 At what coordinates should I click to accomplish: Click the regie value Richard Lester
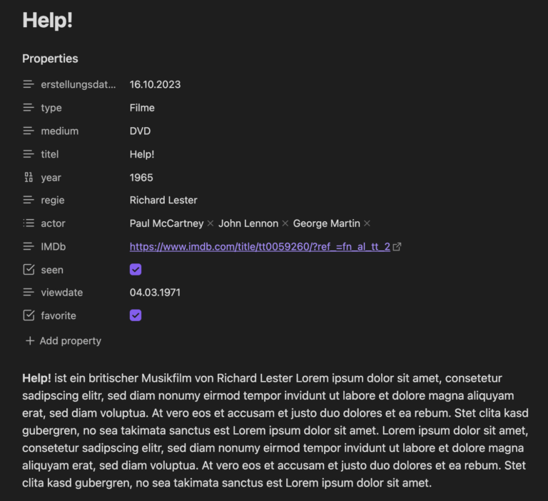(x=163, y=201)
